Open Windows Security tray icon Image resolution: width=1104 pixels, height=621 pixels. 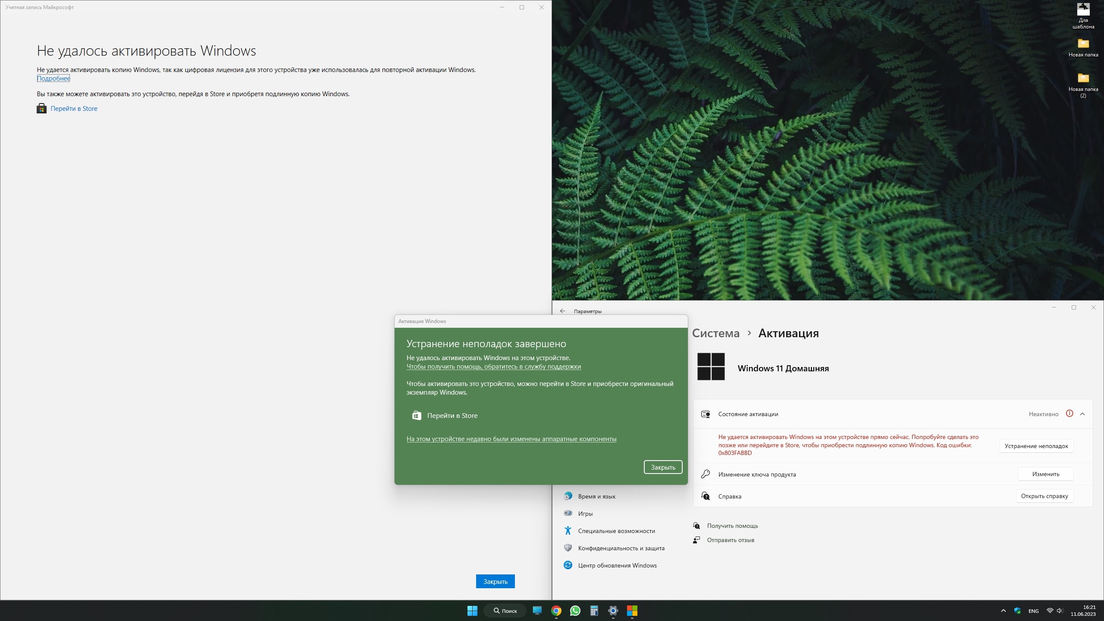click(1018, 611)
